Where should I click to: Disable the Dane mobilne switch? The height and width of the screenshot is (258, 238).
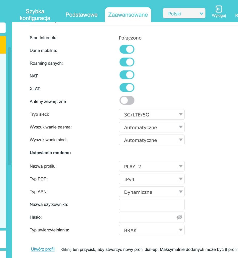pos(127,49)
